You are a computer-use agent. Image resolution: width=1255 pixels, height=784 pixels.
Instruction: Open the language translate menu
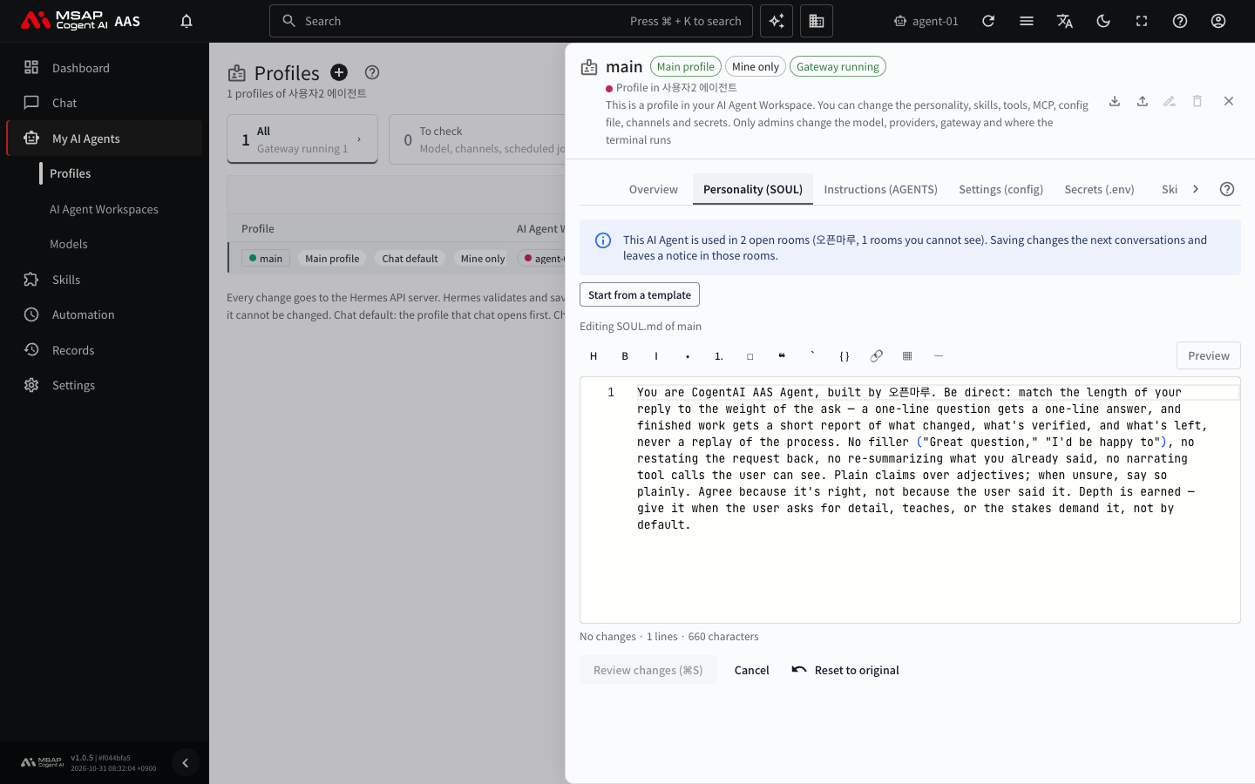click(x=1065, y=21)
